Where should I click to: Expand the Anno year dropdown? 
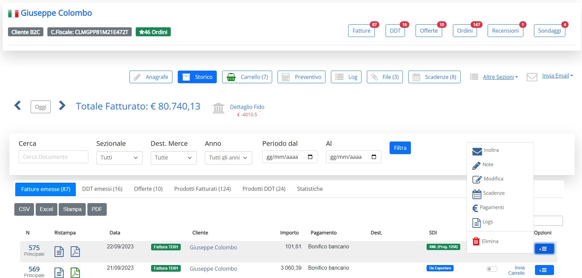coord(228,158)
